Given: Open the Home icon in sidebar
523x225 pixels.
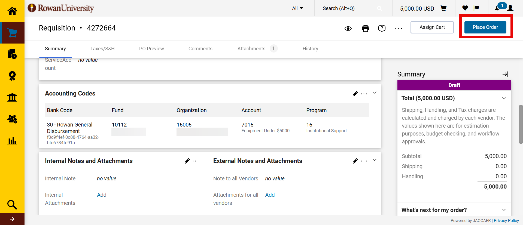Looking at the screenshot, I should coord(12,11).
